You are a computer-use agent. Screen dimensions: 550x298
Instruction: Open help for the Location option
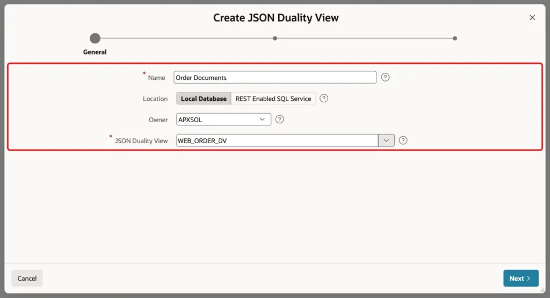pyautogui.click(x=324, y=99)
